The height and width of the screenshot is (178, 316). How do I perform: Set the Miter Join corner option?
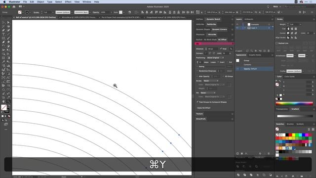pos(288,33)
